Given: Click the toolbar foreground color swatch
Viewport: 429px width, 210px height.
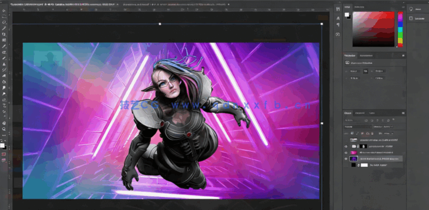Looking at the screenshot, I should click(x=2, y=146).
